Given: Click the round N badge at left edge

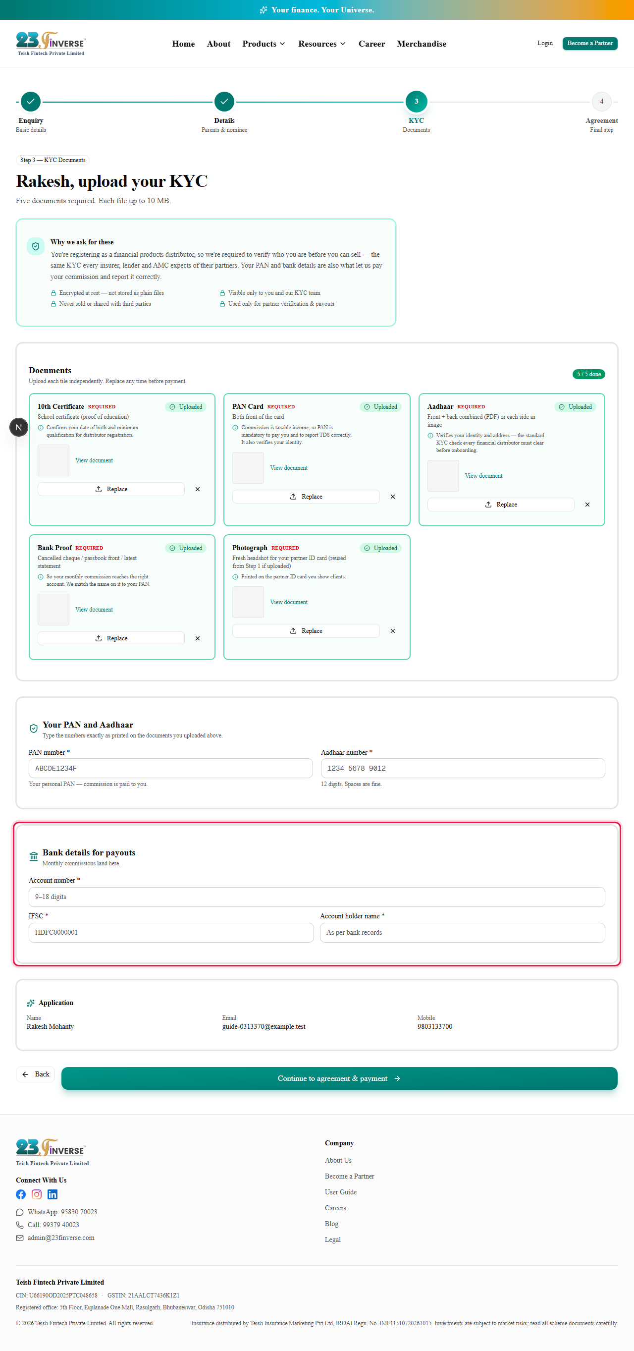Looking at the screenshot, I should 19,427.
